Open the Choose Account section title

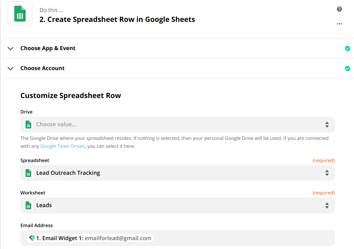click(x=43, y=68)
